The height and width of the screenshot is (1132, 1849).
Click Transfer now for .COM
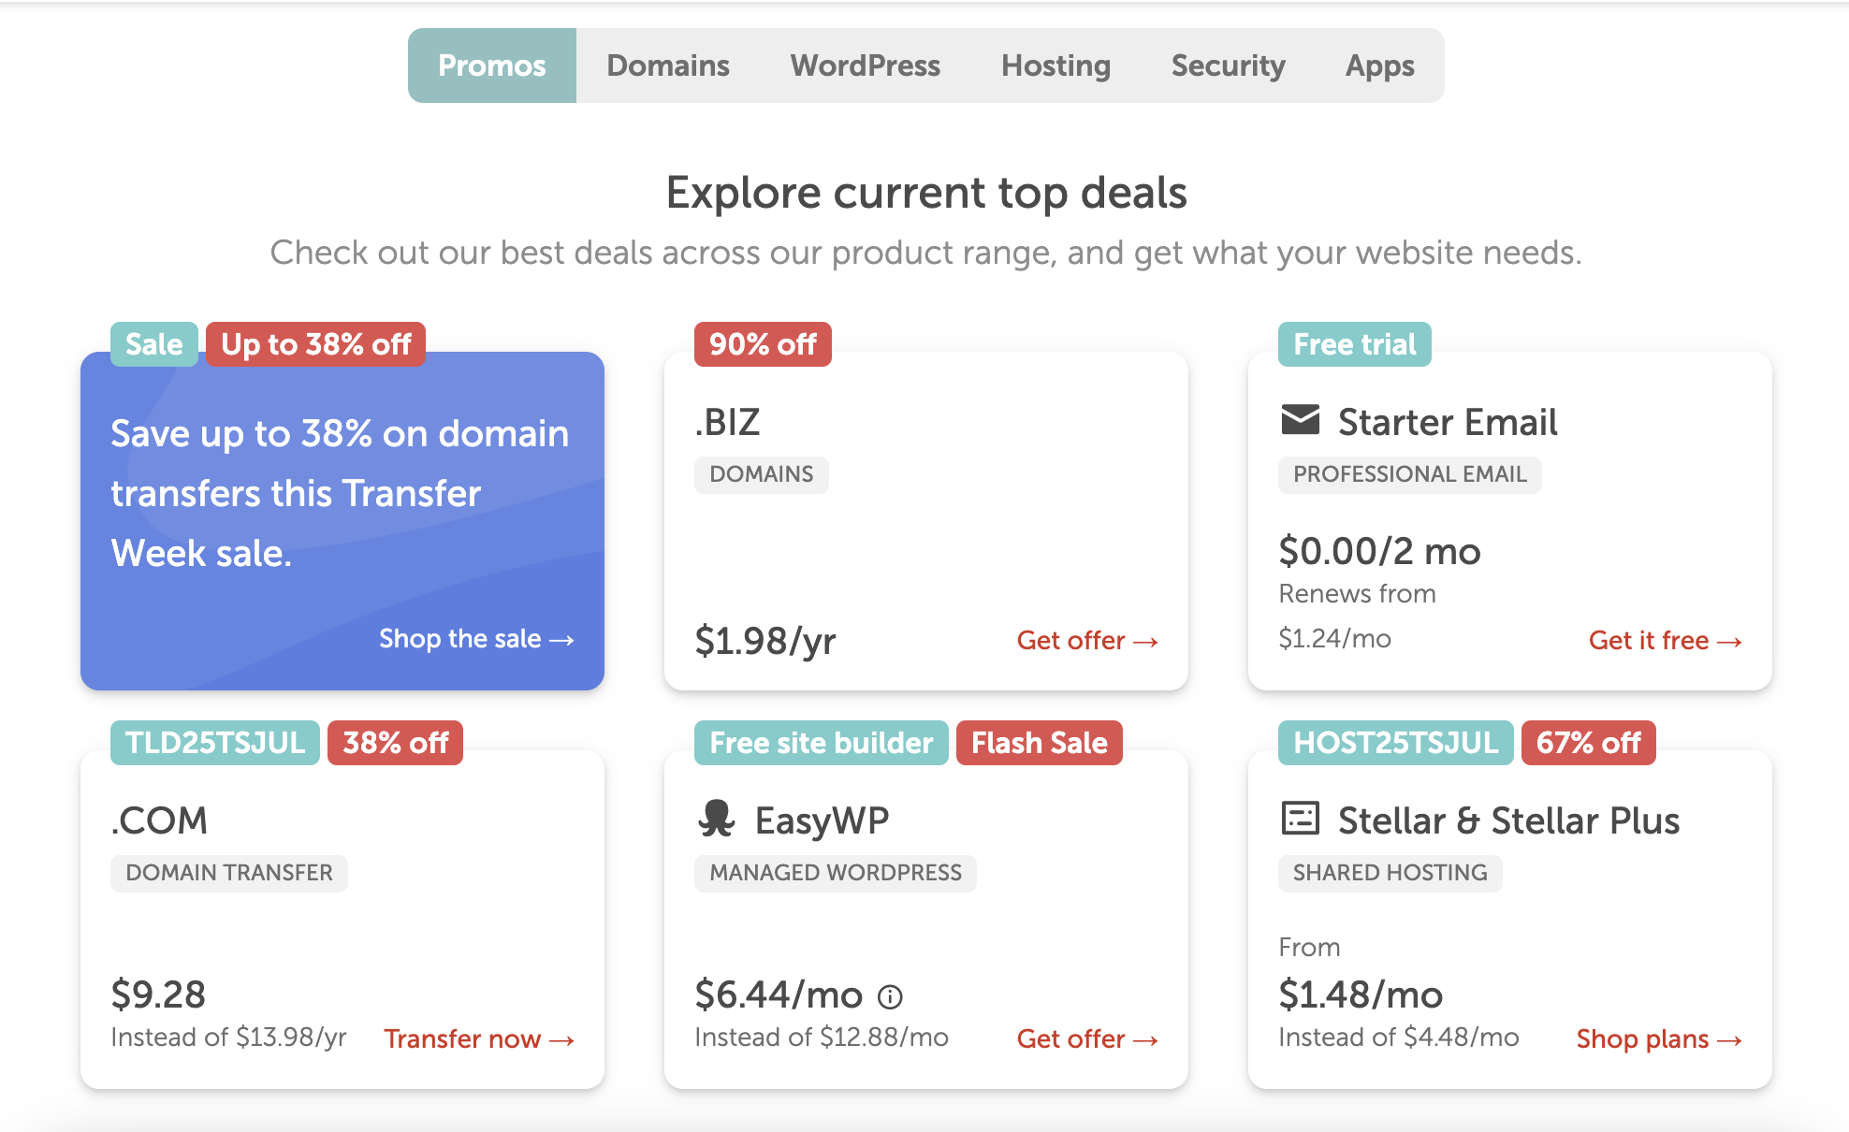pyautogui.click(x=479, y=1039)
